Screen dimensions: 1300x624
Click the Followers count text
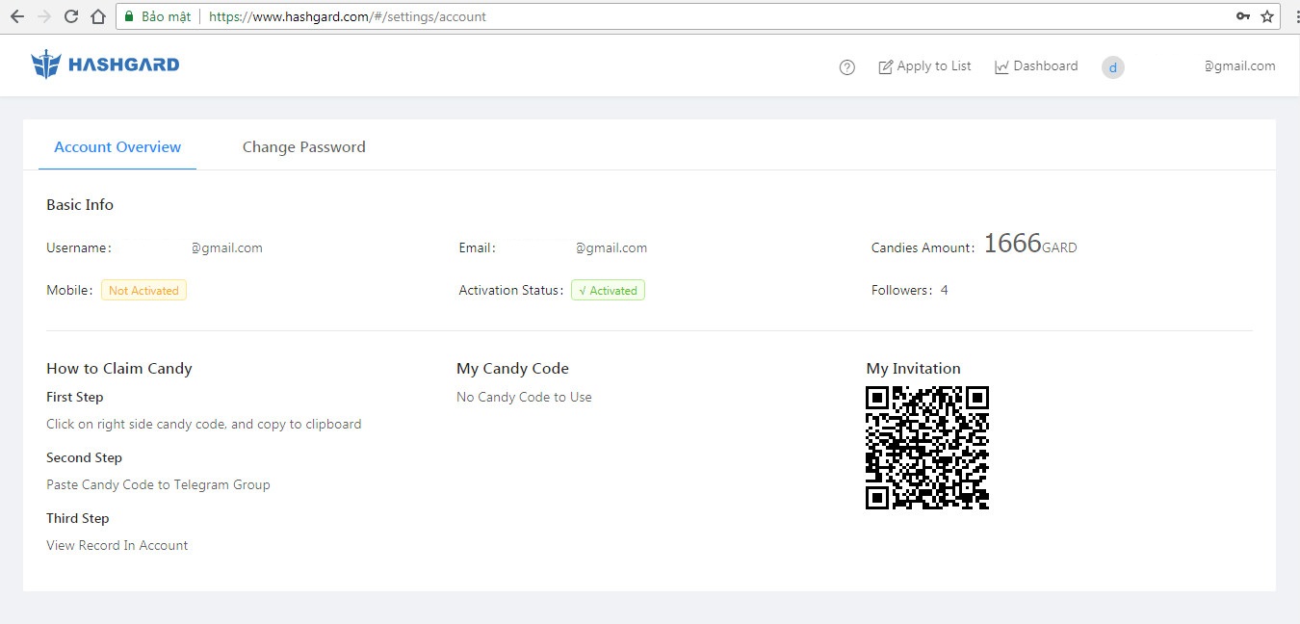[910, 291]
